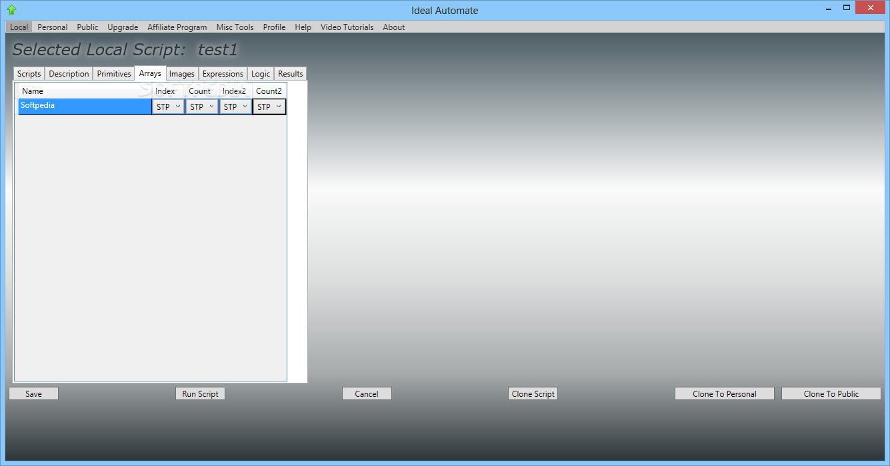The width and height of the screenshot is (890, 466).
Task: Click the Count2 column header
Action: (x=269, y=91)
